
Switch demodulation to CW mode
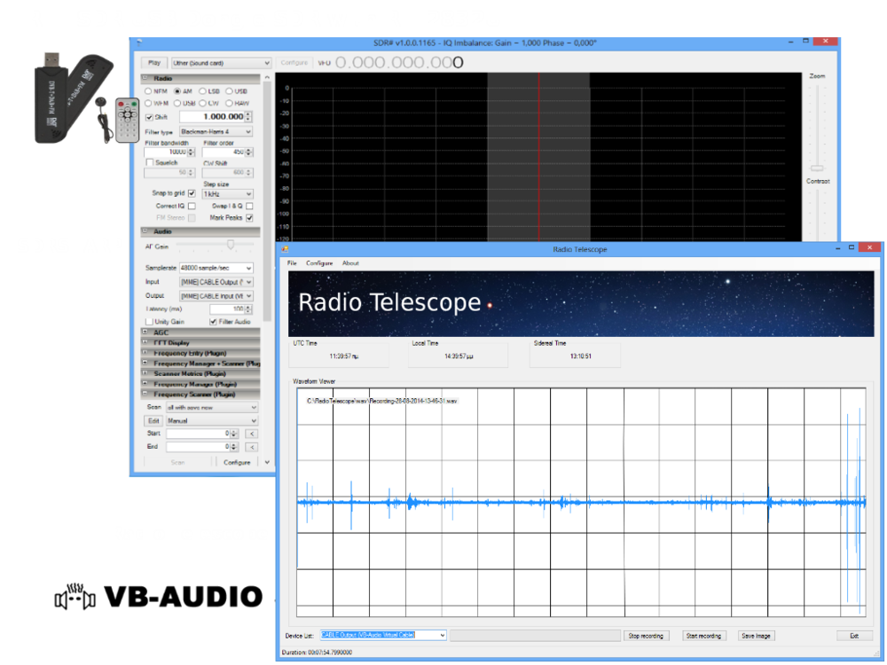coord(201,103)
